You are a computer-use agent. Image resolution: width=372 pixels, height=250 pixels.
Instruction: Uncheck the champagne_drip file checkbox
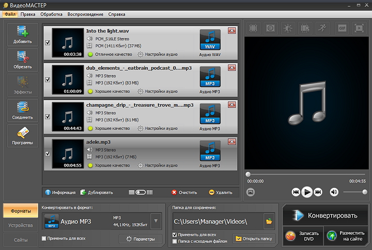[48, 116]
